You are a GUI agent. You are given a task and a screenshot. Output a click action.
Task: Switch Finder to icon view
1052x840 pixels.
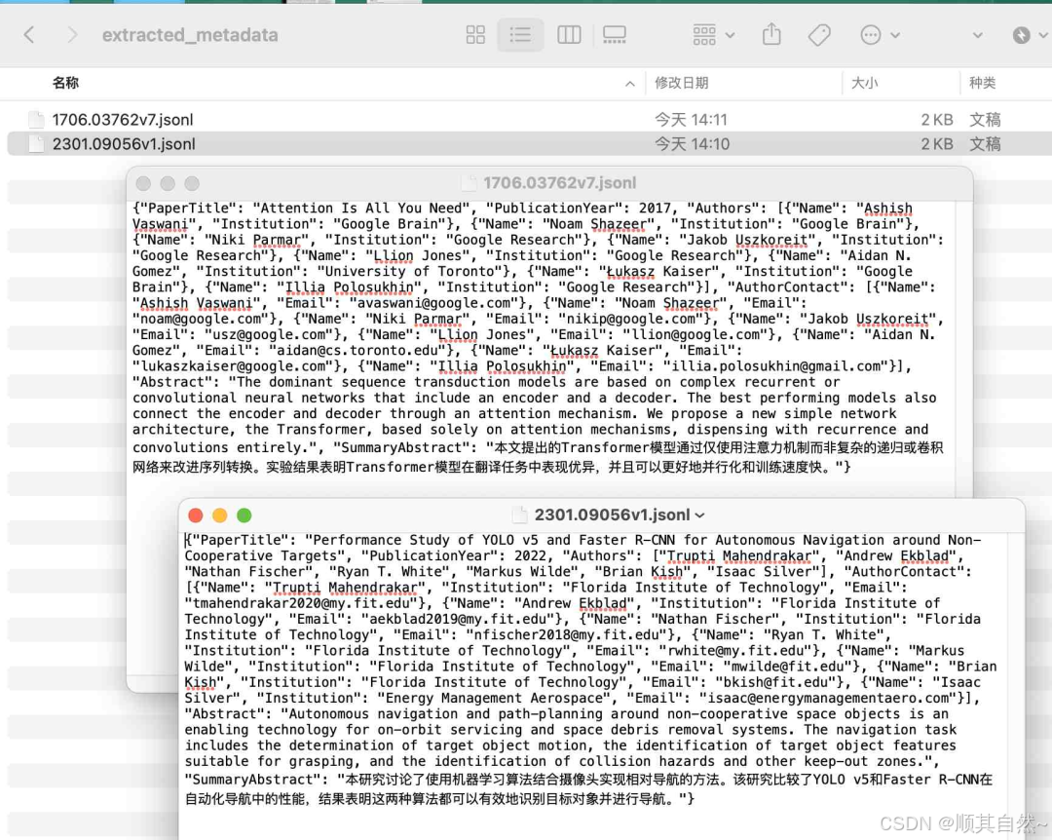(x=475, y=35)
